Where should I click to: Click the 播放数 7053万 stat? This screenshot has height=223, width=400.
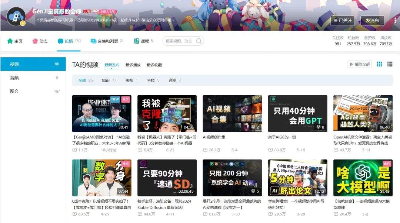386,41
